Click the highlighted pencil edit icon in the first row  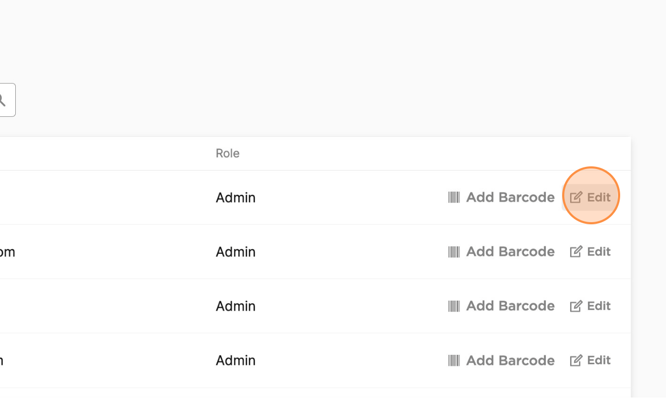coord(576,197)
